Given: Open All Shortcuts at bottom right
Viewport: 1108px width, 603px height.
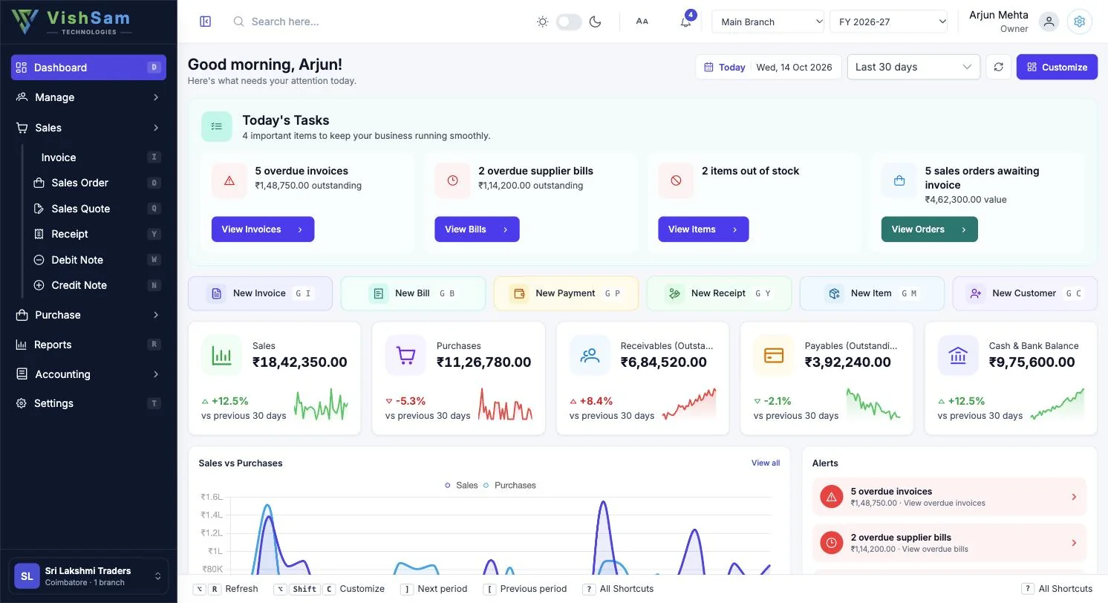Looking at the screenshot, I should [x=1058, y=589].
